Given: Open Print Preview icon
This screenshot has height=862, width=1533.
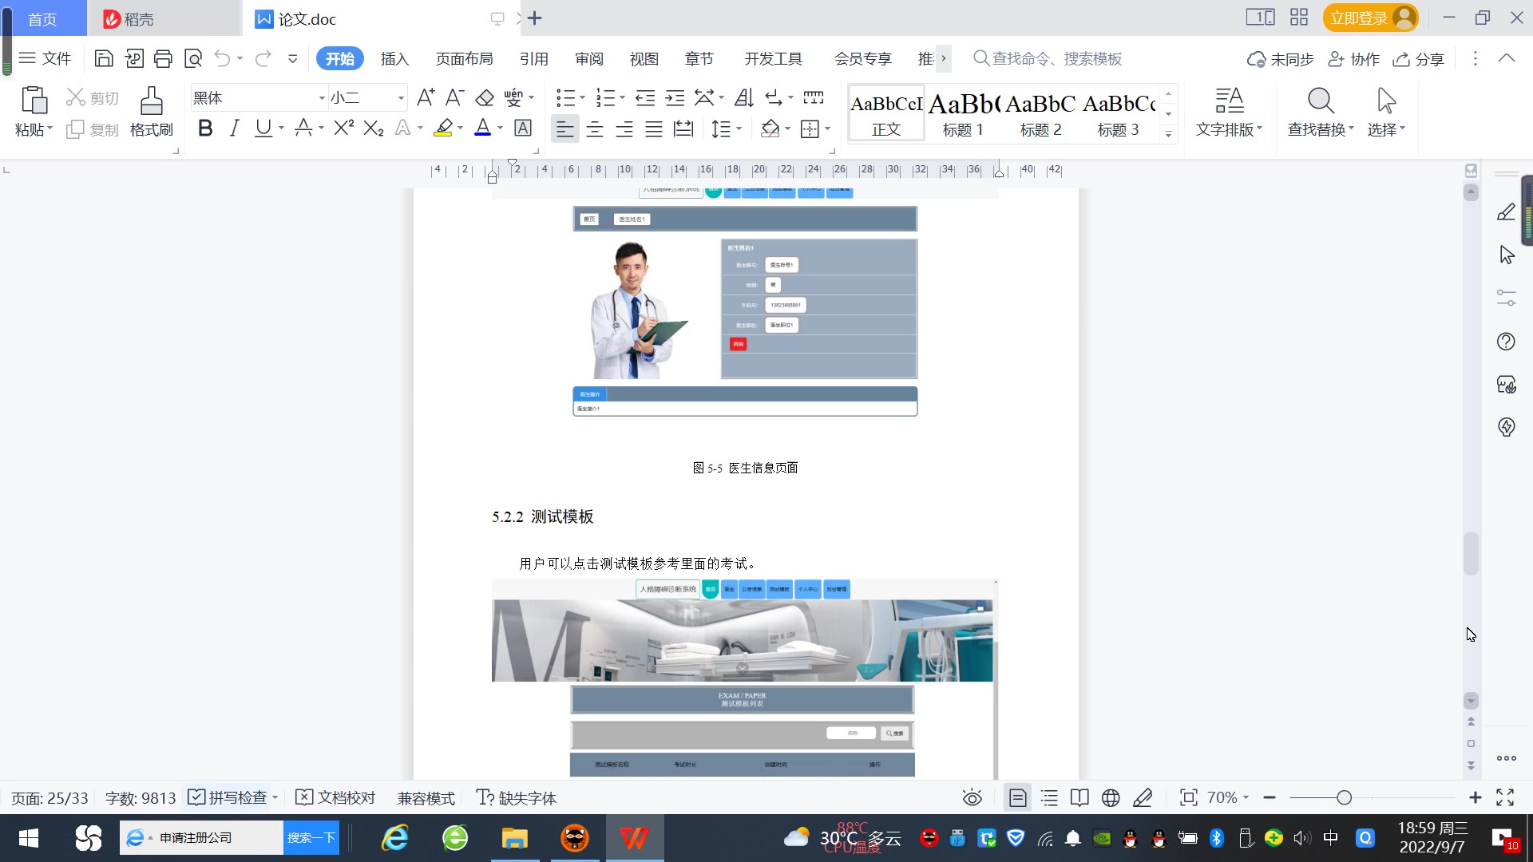Looking at the screenshot, I should (193, 58).
